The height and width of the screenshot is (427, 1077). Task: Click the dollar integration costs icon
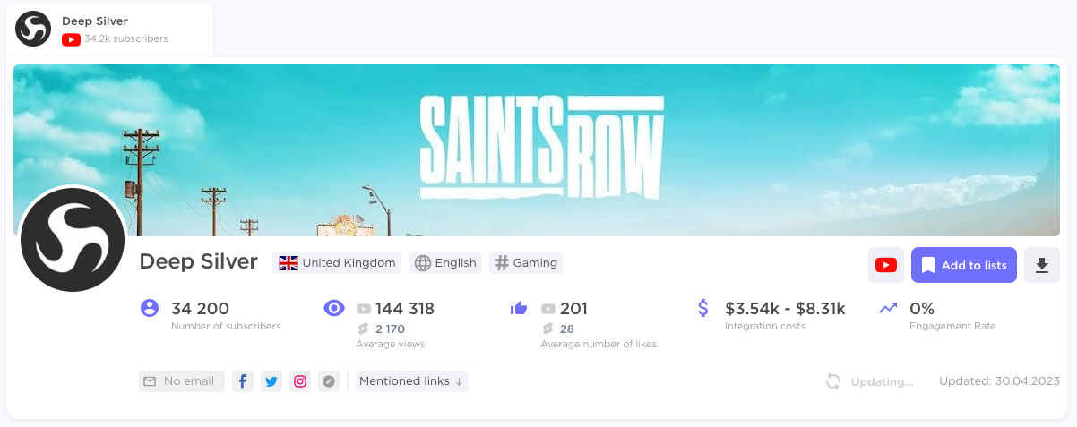coord(703,309)
